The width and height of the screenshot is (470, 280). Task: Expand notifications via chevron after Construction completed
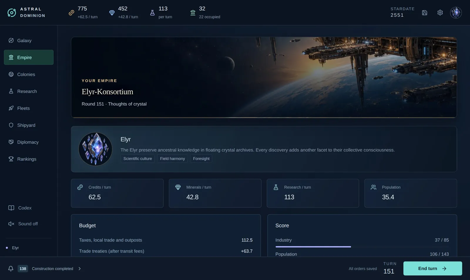(80, 269)
